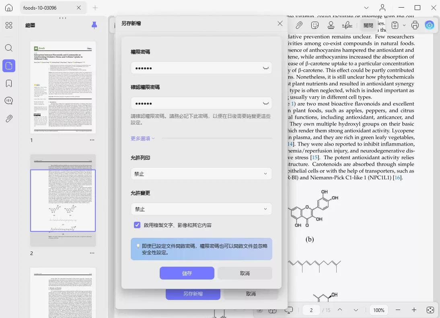
Task: Click the 另存新檔 button behind dialog
Action: [x=193, y=294]
